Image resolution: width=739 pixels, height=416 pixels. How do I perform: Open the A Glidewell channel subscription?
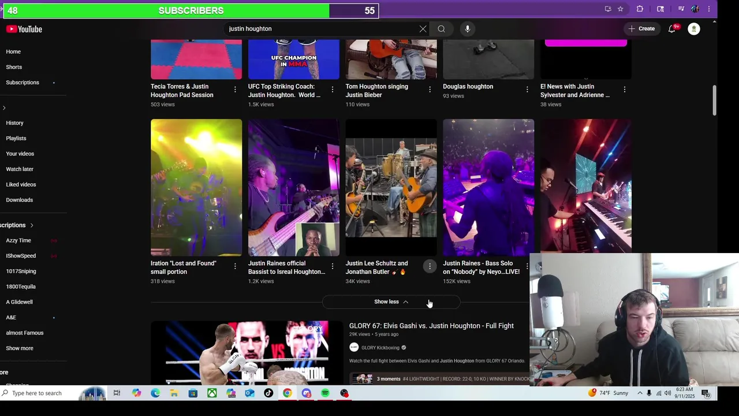[x=19, y=302]
